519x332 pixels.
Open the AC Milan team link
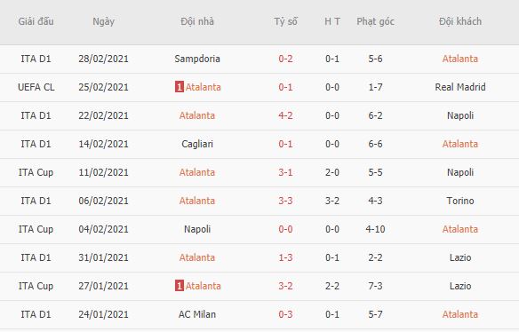tap(197, 314)
